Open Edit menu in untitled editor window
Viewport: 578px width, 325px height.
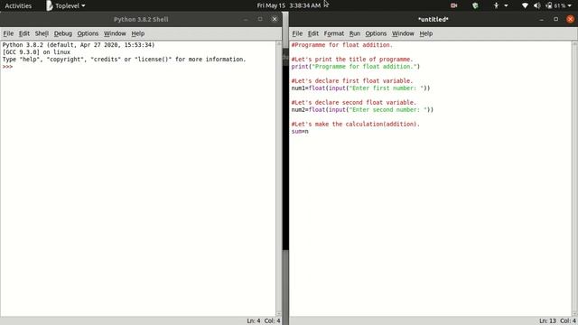pos(313,33)
